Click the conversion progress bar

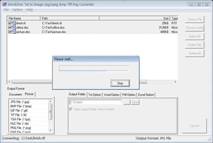pyautogui.click(x=94, y=68)
